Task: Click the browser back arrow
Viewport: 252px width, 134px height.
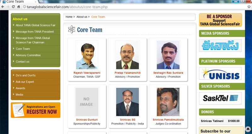Action: coord(3,6)
